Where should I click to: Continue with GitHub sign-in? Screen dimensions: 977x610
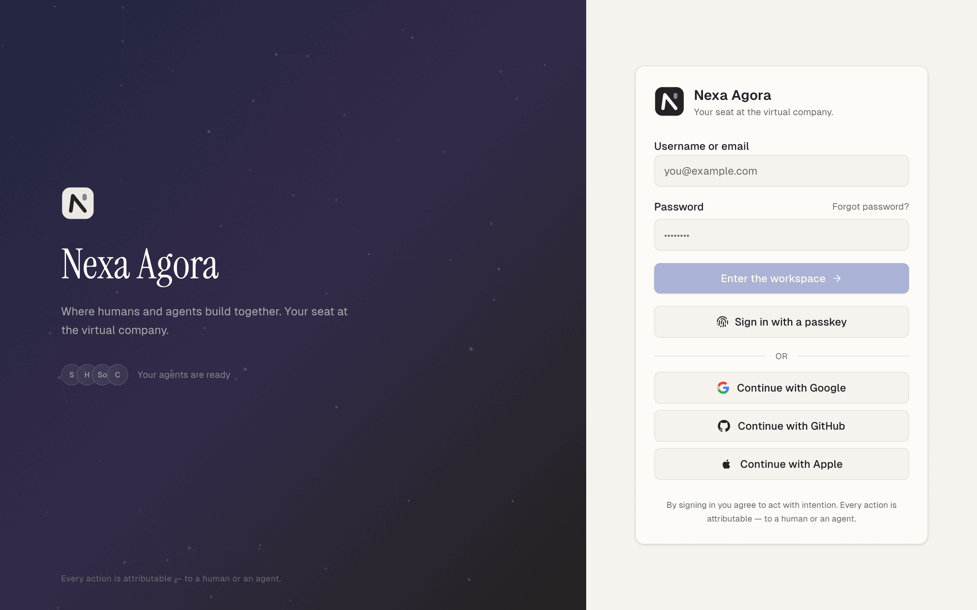(781, 426)
